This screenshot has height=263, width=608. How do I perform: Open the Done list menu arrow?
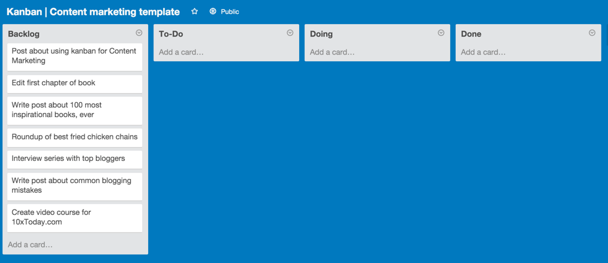592,33
